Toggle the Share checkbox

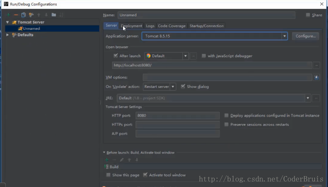click(308, 15)
